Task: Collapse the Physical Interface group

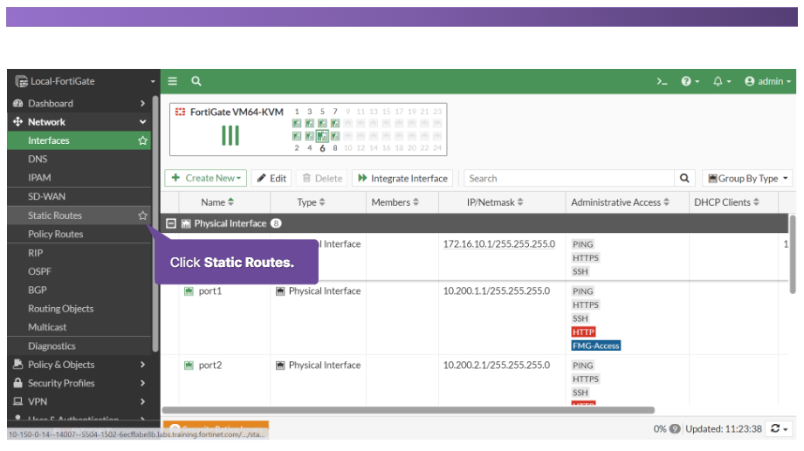Action: pos(171,223)
